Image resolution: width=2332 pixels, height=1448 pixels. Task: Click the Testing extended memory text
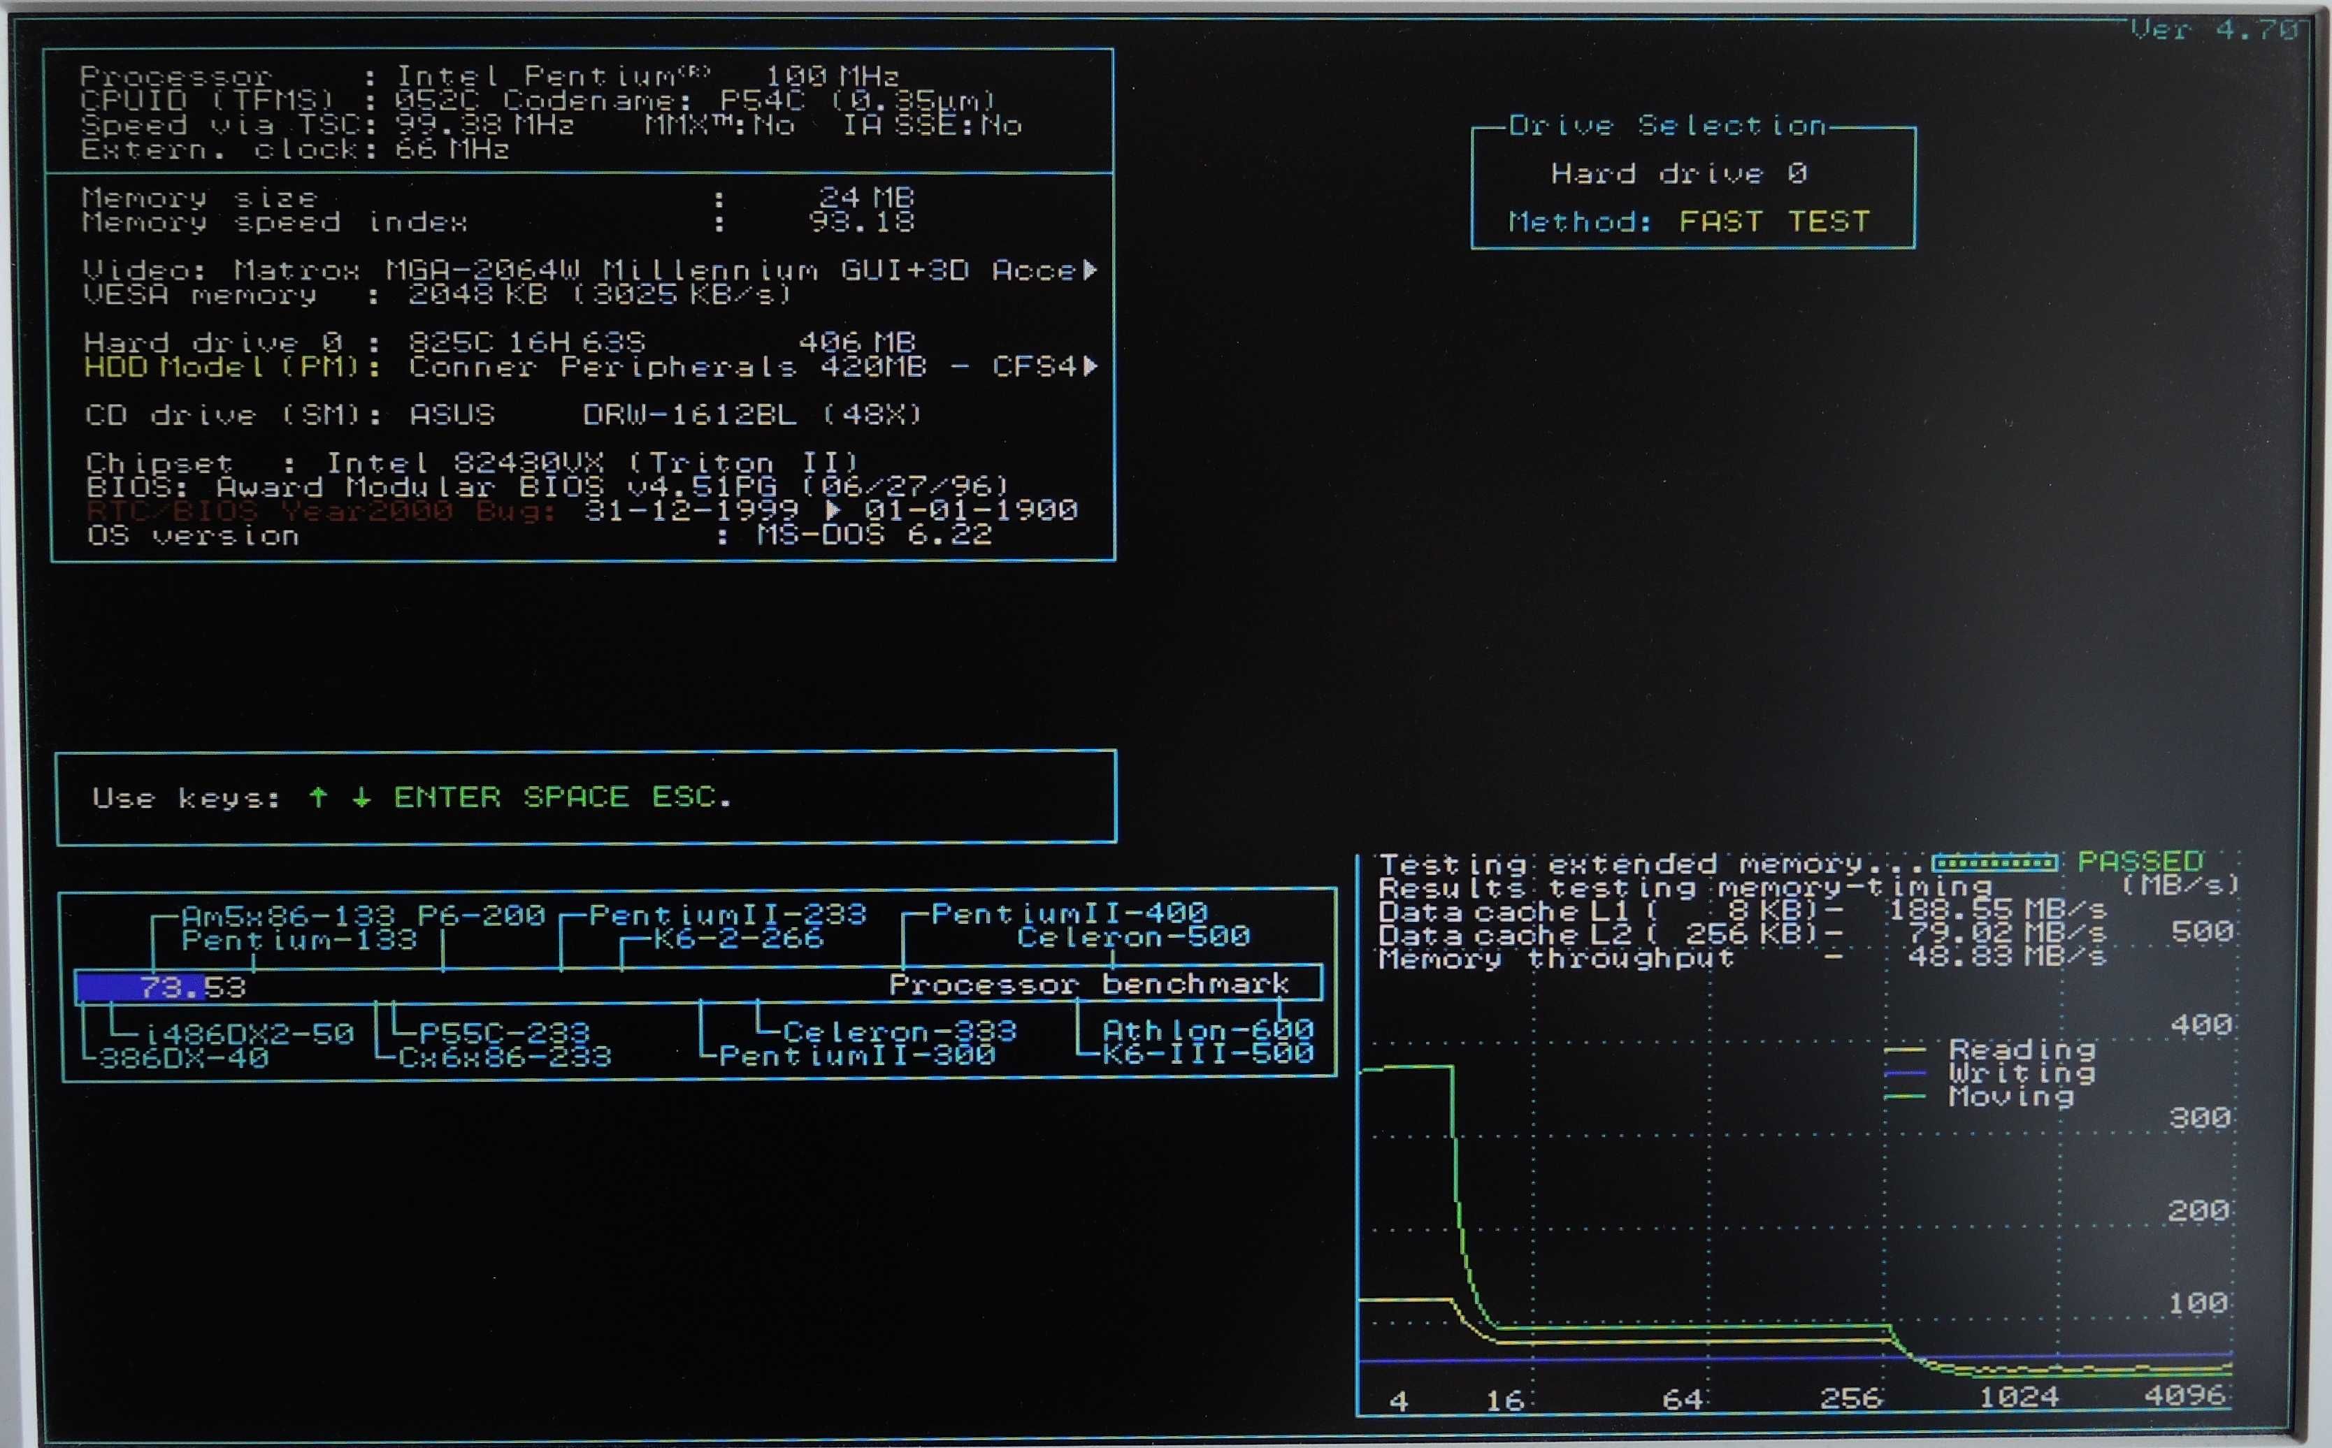pyautogui.click(x=1650, y=864)
